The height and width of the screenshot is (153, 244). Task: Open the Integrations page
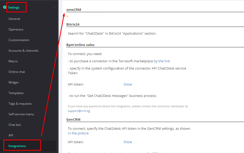(x=17, y=146)
